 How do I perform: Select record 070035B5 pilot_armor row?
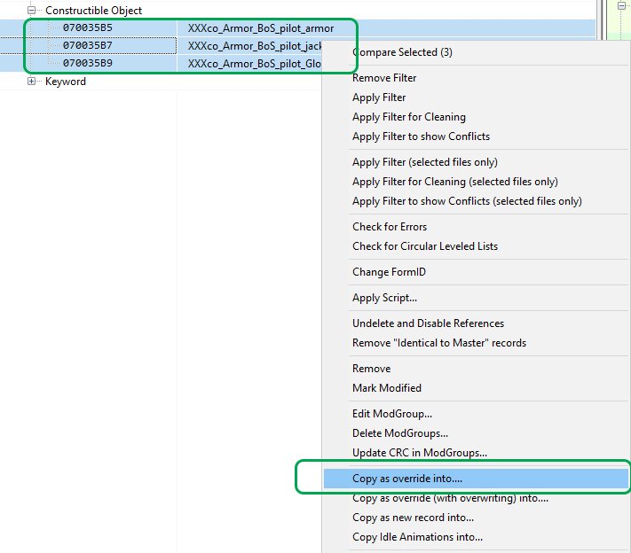coord(87,27)
